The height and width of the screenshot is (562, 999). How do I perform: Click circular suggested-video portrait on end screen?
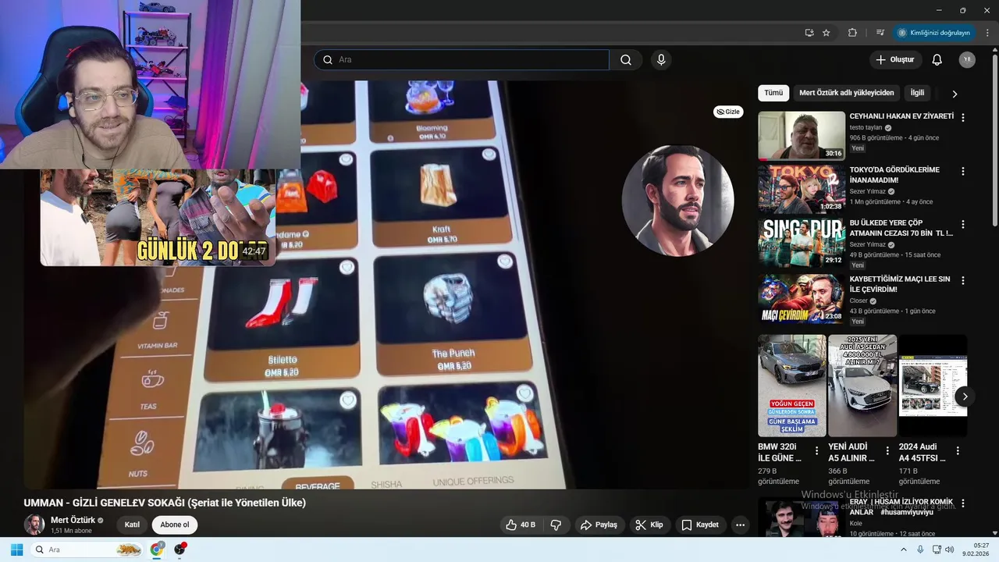pos(677,201)
